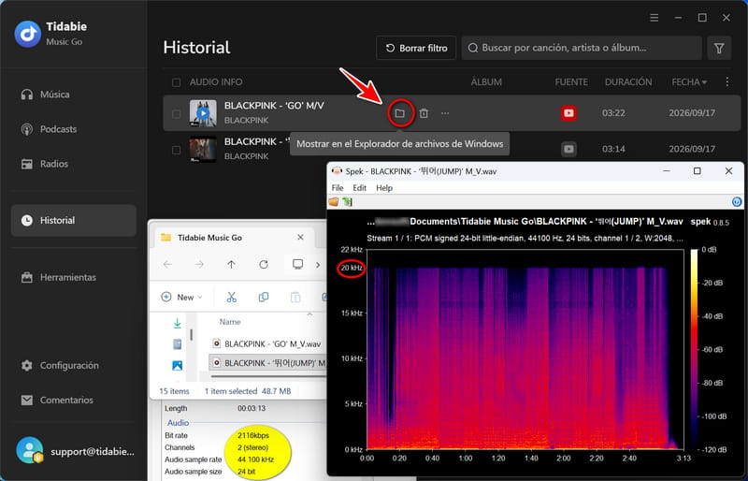This screenshot has height=481, width=748.
Task: Open the column options vertical dots in header
Action: click(727, 82)
